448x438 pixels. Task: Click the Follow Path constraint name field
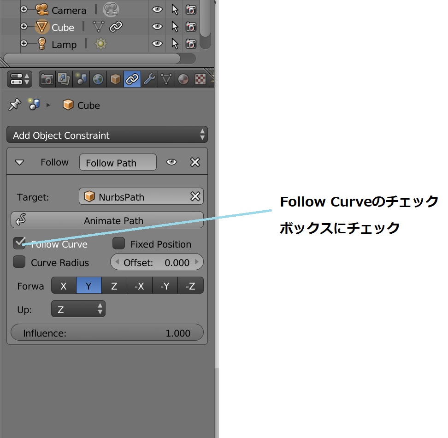pos(118,162)
